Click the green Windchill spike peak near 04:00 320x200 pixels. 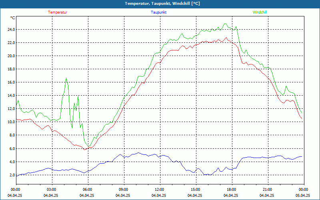[x=66, y=78]
